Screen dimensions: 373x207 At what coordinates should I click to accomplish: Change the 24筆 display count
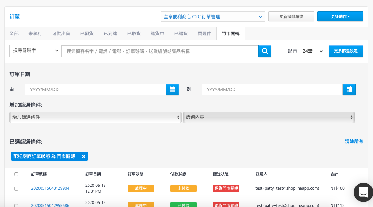click(313, 51)
